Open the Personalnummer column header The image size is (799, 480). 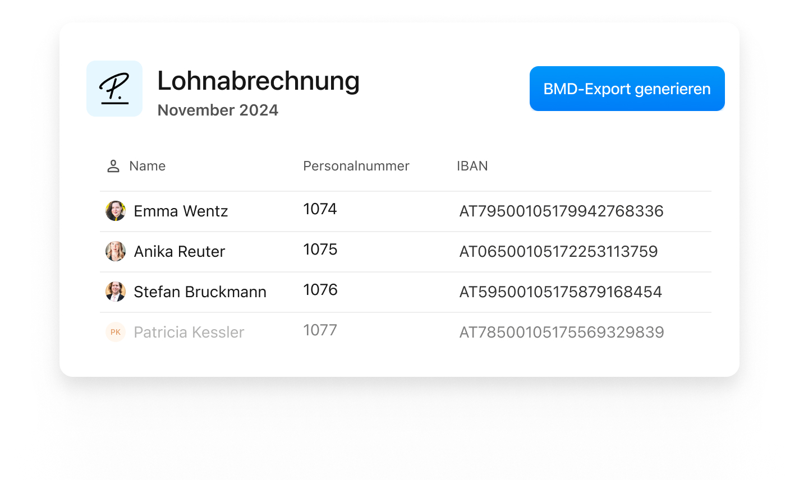(356, 165)
